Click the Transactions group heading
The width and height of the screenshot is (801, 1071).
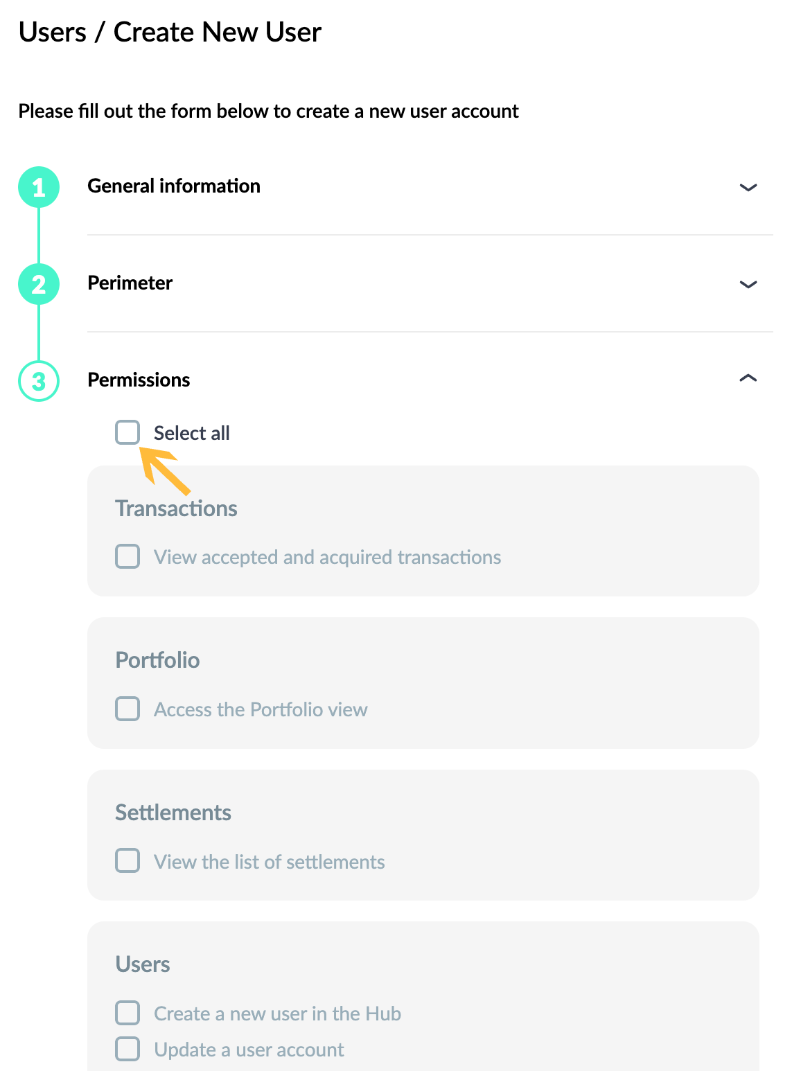coord(176,508)
